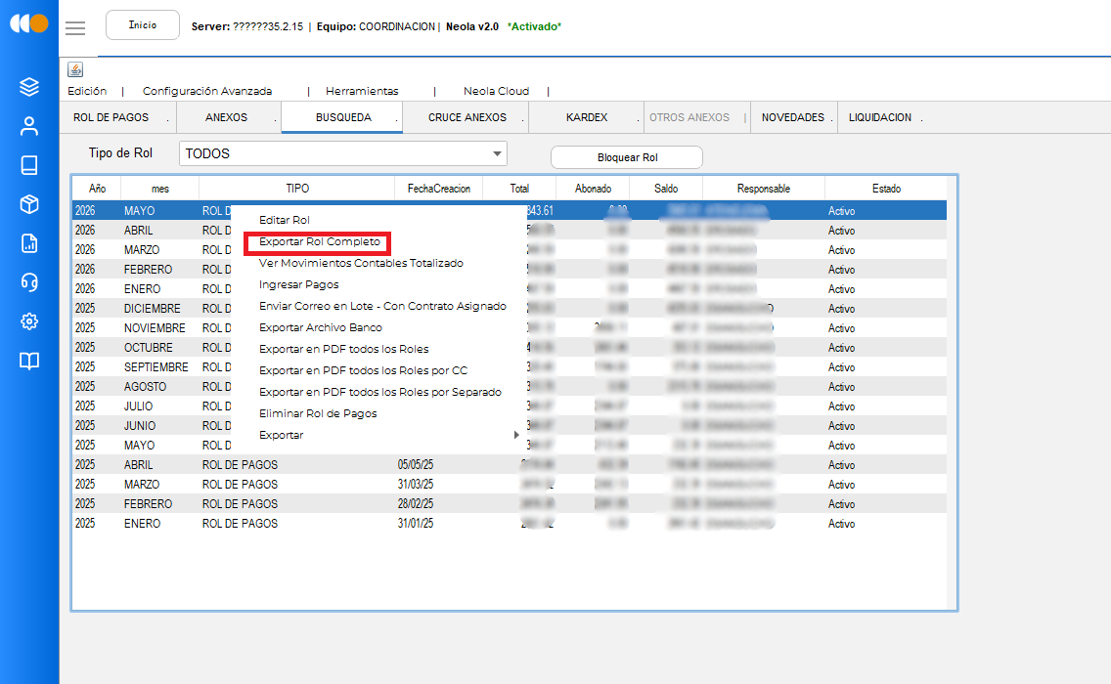Expand the Exportar submenu arrow
Screen dimensions: 1111x684
click(516, 435)
